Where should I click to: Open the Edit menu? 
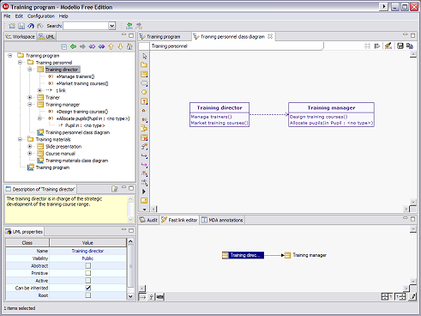pyautogui.click(x=19, y=16)
